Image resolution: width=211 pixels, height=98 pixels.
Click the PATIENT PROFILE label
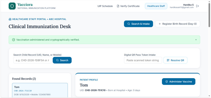[89, 80]
